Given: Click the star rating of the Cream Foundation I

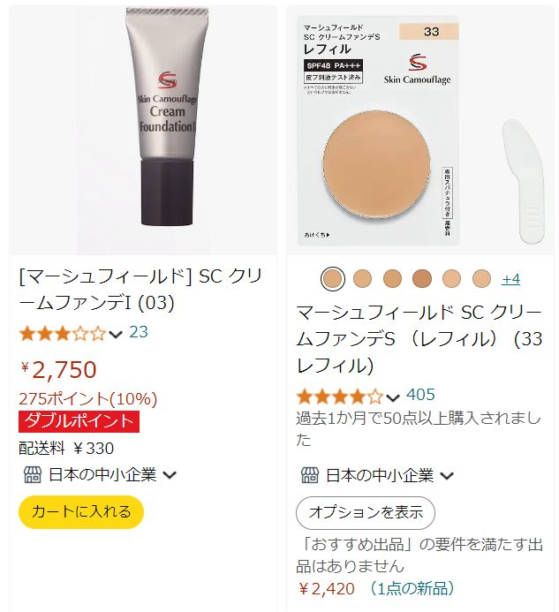Looking at the screenshot, I should pyautogui.click(x=63, y=334).
